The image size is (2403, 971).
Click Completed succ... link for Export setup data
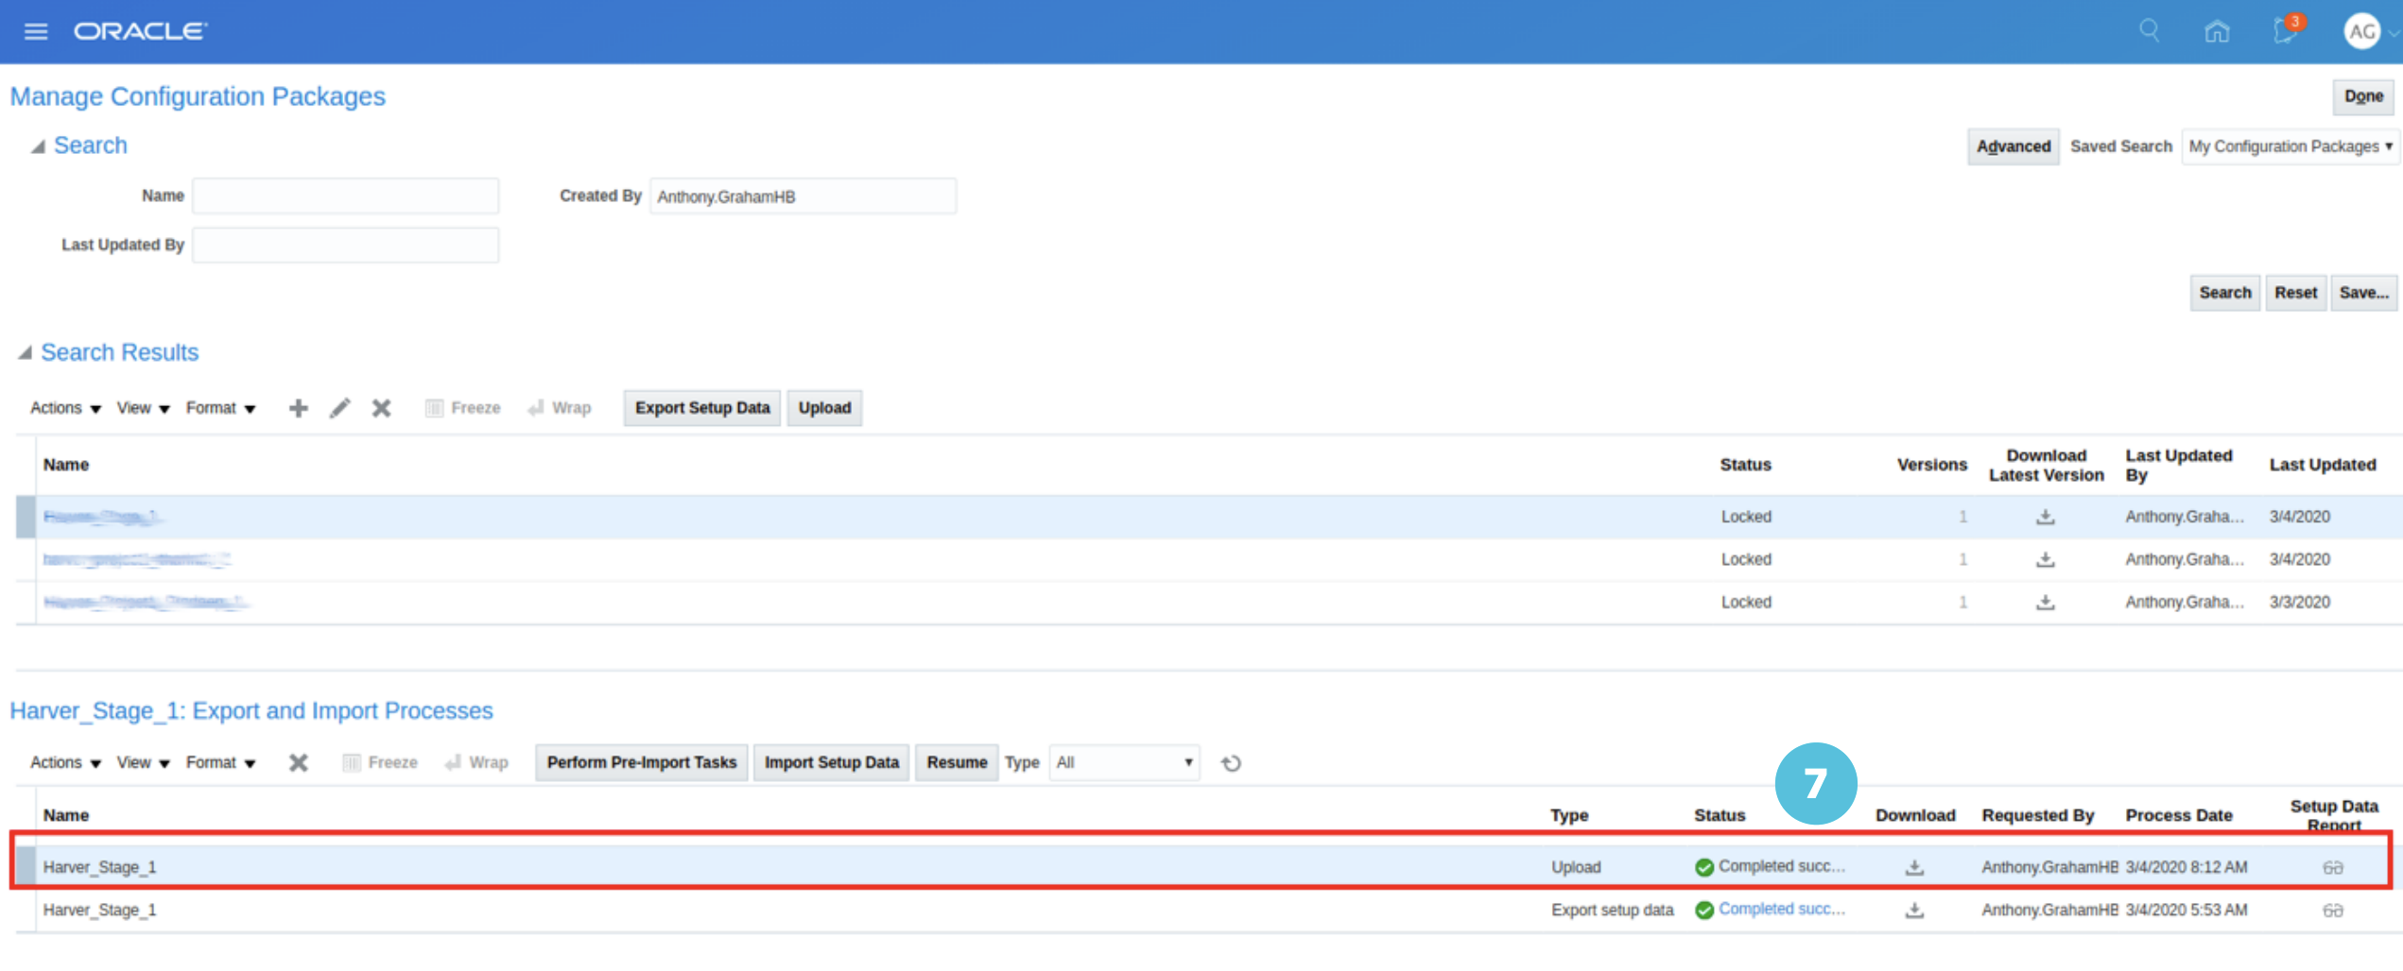(x=1781, y=909)
